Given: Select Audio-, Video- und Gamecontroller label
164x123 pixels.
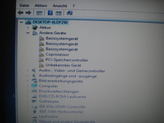Looking at the screenshot, I should [72, 71].
